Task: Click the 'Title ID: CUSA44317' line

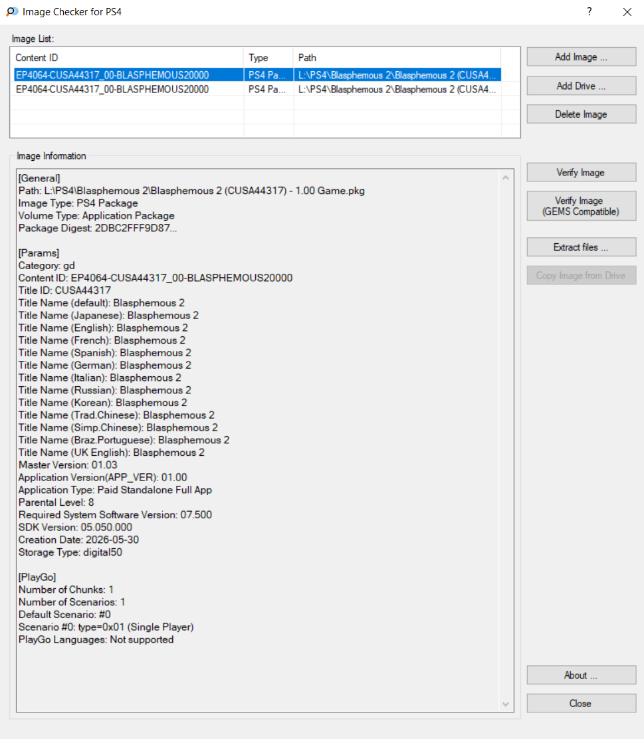Action: click(64, 290)
